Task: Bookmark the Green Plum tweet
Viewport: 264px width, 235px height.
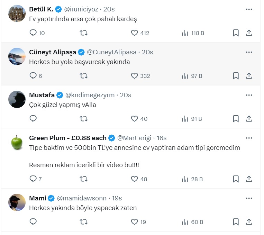Action: [x=236, y=179]
